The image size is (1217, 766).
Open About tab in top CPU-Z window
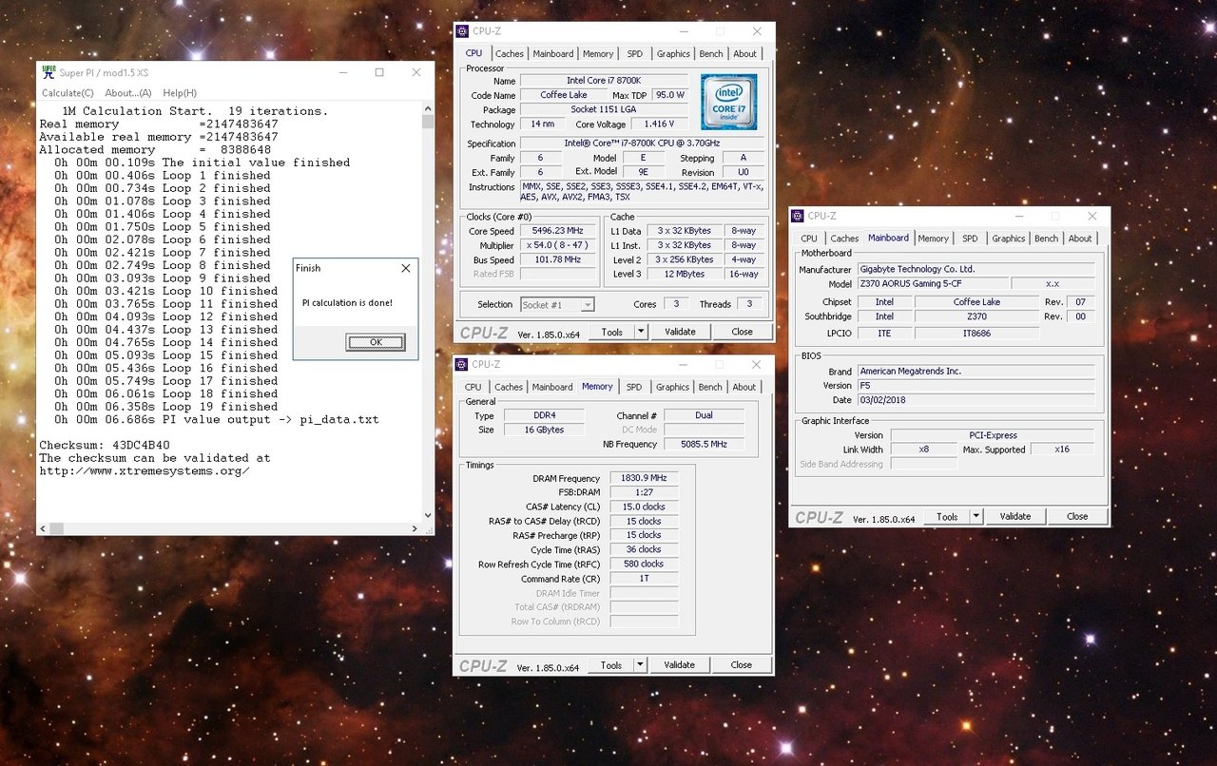point(745,54)
